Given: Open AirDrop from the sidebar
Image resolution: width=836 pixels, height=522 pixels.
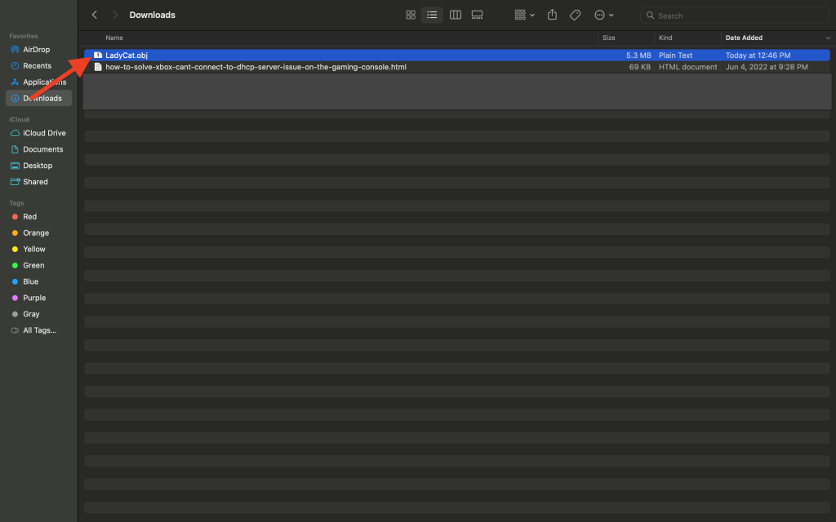Looking at the screenshot, I should (36, 50).
